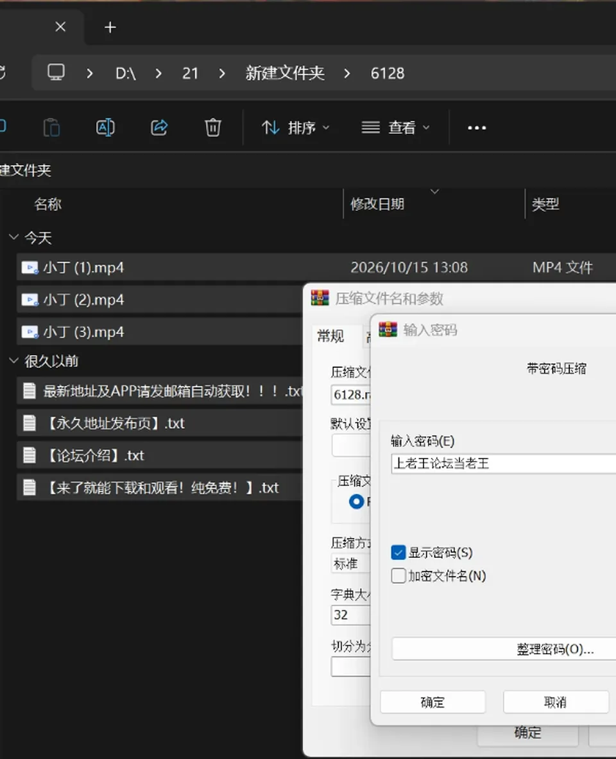616x759 pixels.
Task: Open a new File Explorer tab
Action: (110, 27)
